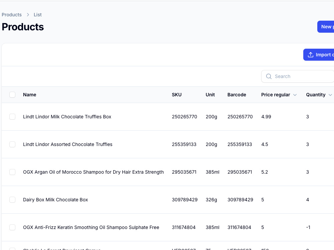This screenshot has width=334, height=250.
Task: Open OGX Anti-Frizz Keratin Smoothing Oil Shampoo row
Action: click(x=91, y=227)
